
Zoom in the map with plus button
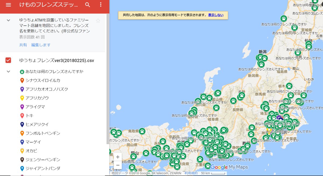(x=118, y=157)
